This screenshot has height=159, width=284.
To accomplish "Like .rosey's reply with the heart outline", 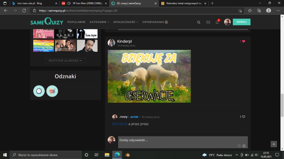I will click(x=244, y=117).
